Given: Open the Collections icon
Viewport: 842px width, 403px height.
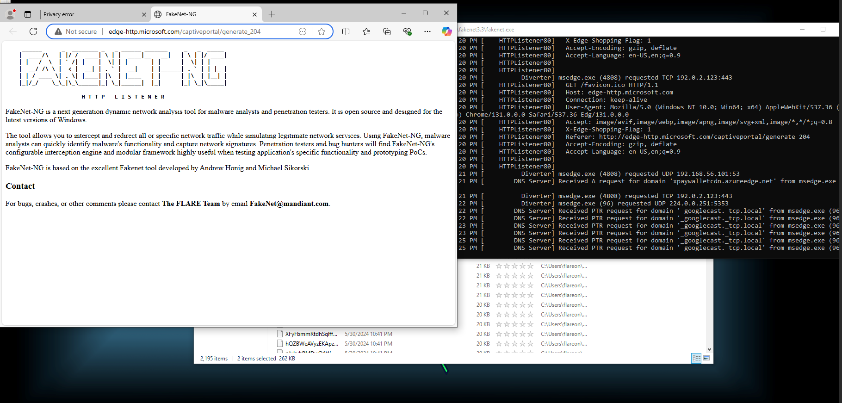Looking at the screenshot, I should click(x=387, y=31).
